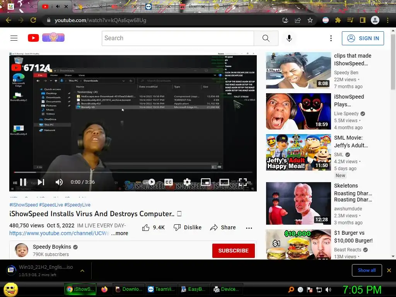Open a new browser tab
Image resolution: width=396 pixels, height=297 pixels.
pyautogui.click(x=319, y=7)
